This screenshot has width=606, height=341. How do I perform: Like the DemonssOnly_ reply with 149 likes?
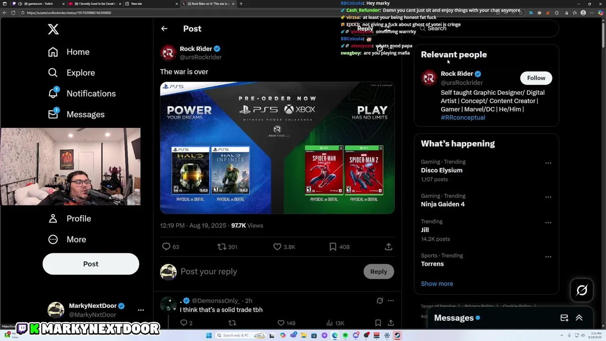tap(286, 323)
